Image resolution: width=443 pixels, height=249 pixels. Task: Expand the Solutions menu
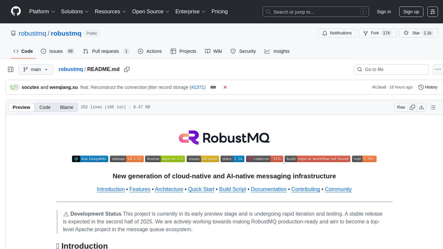click(75, 11)
